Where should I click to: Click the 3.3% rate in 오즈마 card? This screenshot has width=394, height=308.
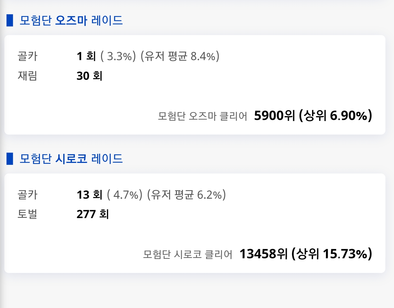[x=118, y=56]
